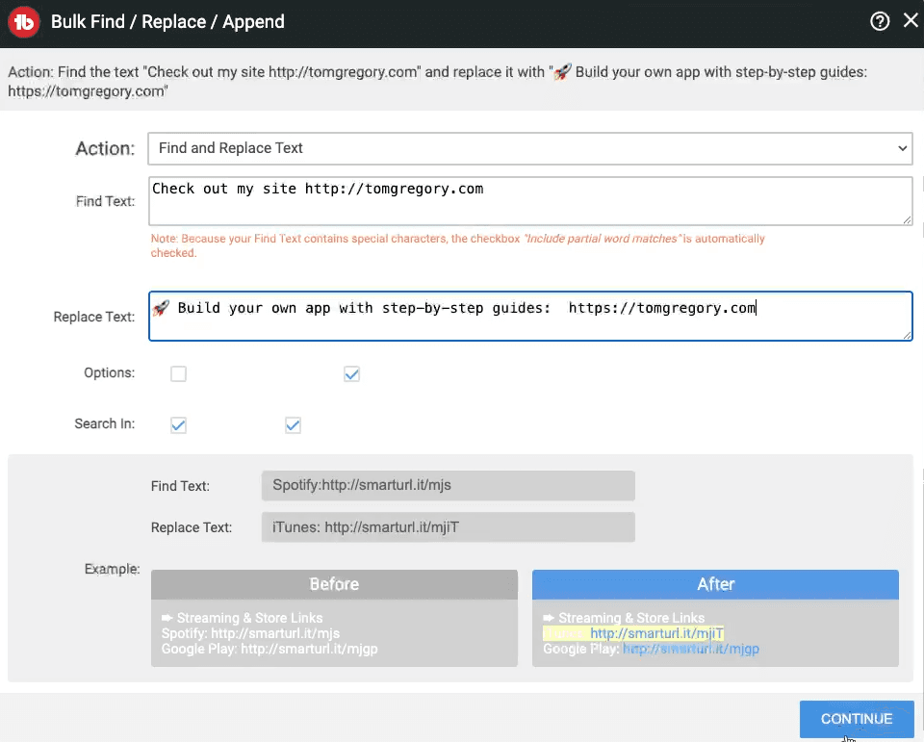
Task: Click the Action dropdown's chevron arrow
Action: pyautogui.click(x=901, y=148)
